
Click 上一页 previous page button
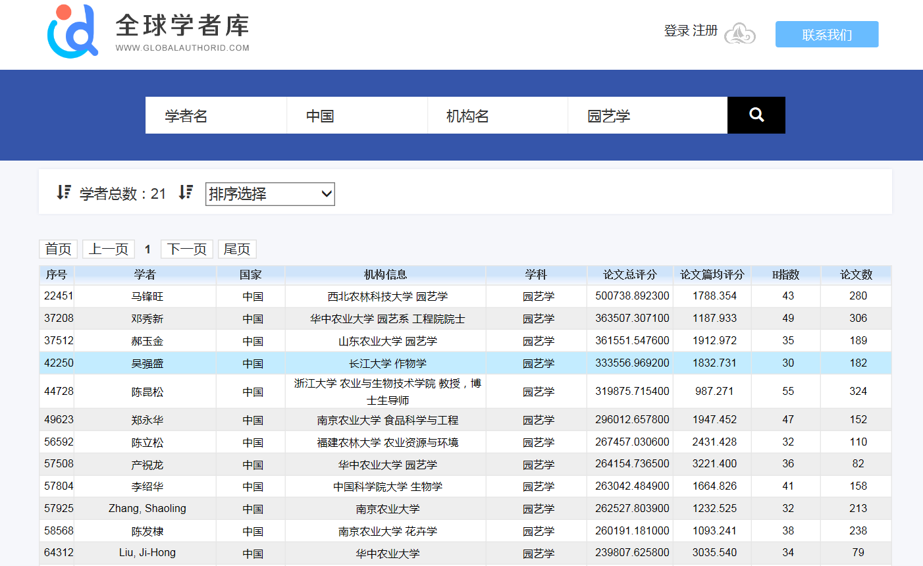click(109, 249)
